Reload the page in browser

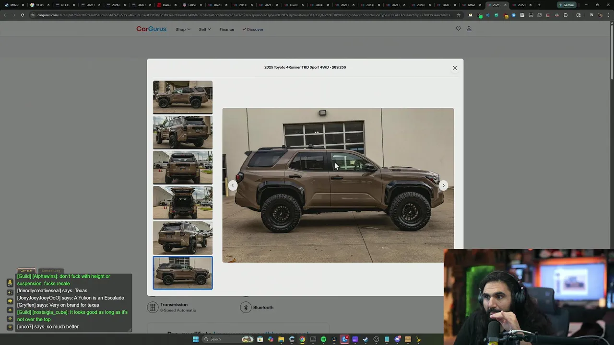tap(23, 15)
